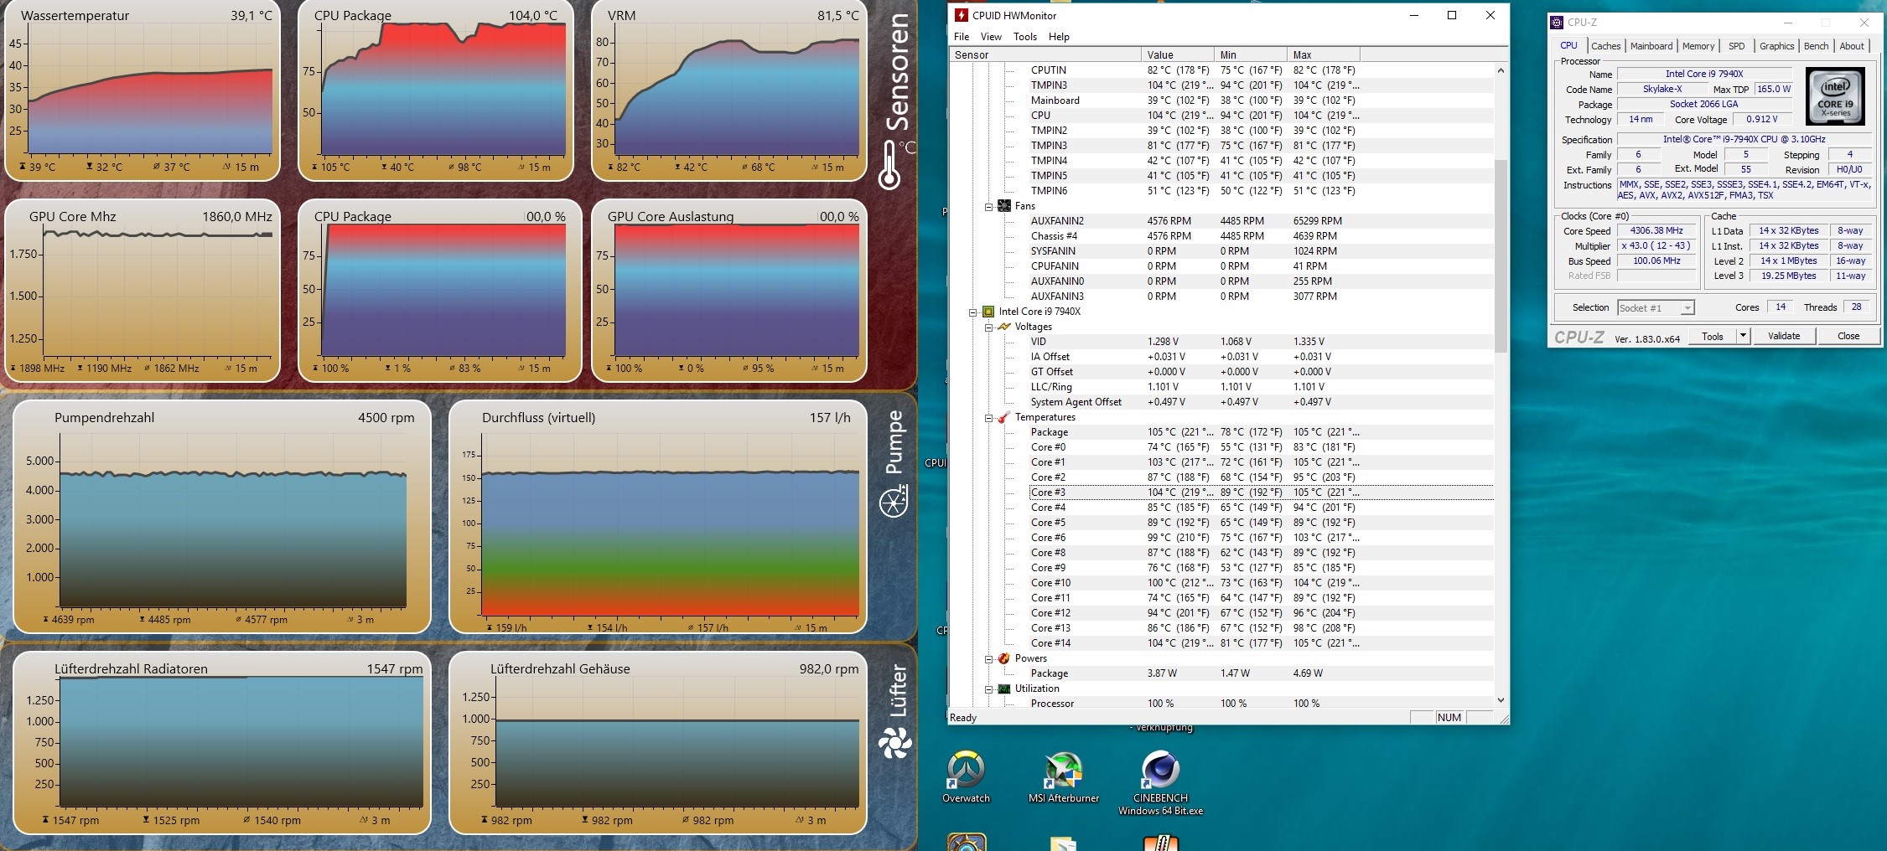Click the Wassertemperatur graph widget
This screenshot has height=851, width=1887.
point(143,90)
